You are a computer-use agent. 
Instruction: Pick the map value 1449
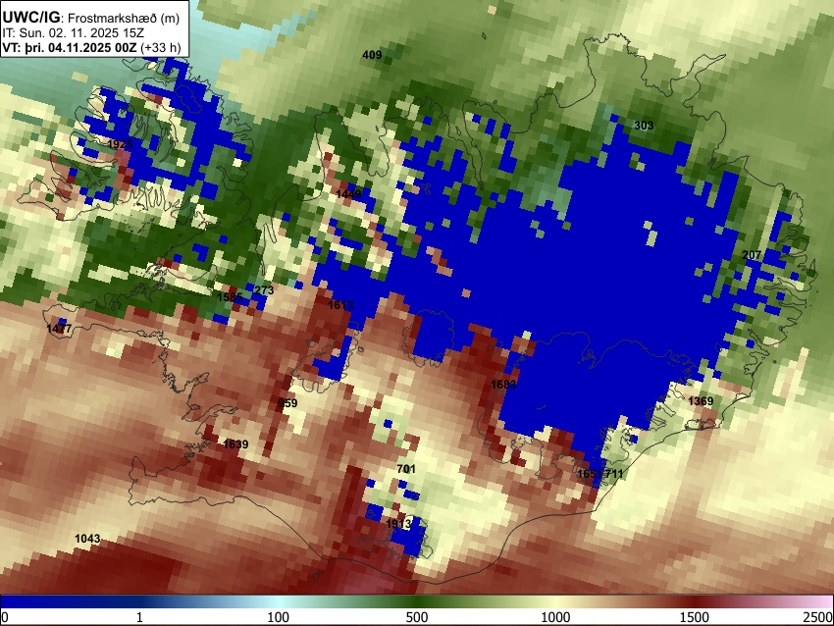coord(348,194)
